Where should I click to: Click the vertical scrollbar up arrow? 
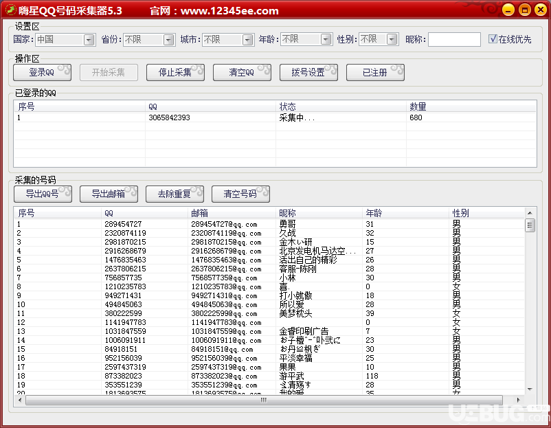pos(530,213)
